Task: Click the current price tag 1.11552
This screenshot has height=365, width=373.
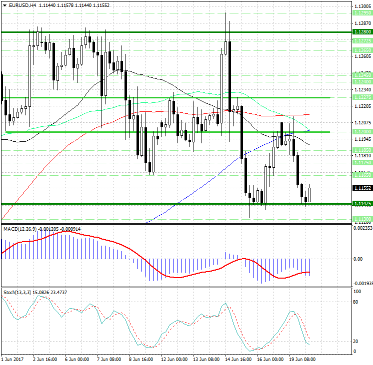Action: pyautogui.click(x=362, y=188)
